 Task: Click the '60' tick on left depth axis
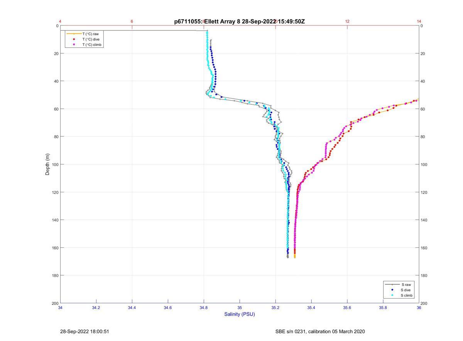56,109
